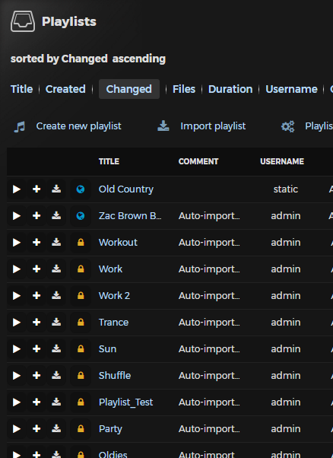Sort playlists by Duration

[230, 89]
